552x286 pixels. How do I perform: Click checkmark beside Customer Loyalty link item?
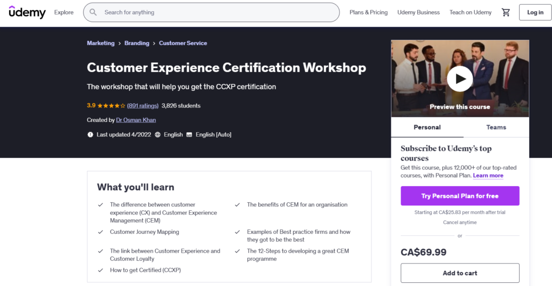(100, 251)
